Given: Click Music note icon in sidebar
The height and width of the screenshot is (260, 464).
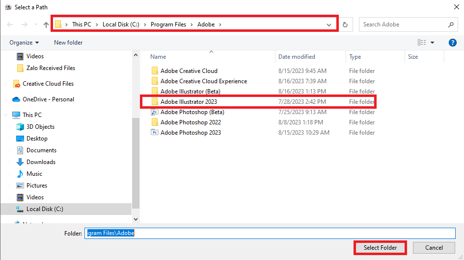Looking at the screenshot, I should point(20,174).
